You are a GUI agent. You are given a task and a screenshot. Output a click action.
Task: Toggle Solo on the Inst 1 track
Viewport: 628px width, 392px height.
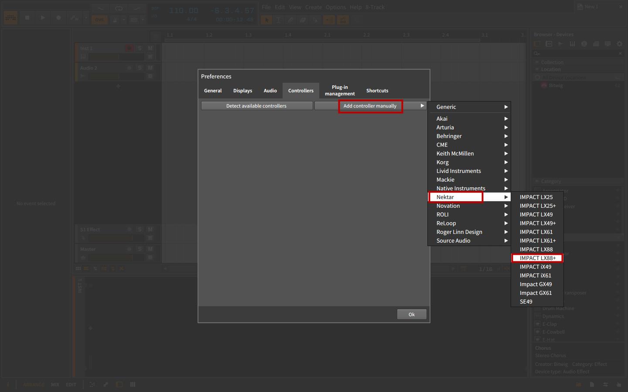pos(140,48)
